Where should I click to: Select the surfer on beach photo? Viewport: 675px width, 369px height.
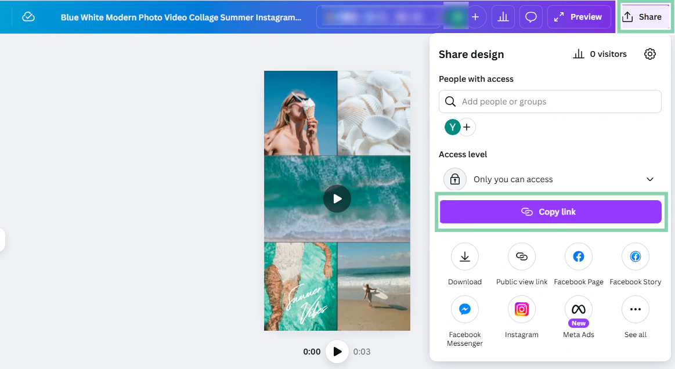pyautogui.click(x=374, y=287)
